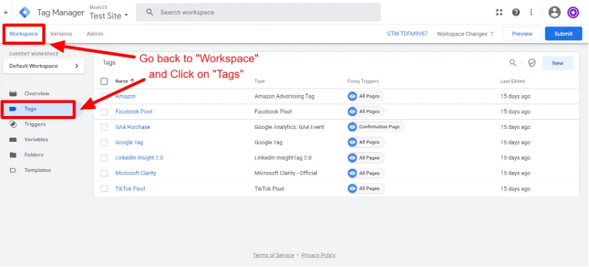Check the Google Tag checkbox
589x267 pixels.
pyautogui.click(x=104, y=143)
